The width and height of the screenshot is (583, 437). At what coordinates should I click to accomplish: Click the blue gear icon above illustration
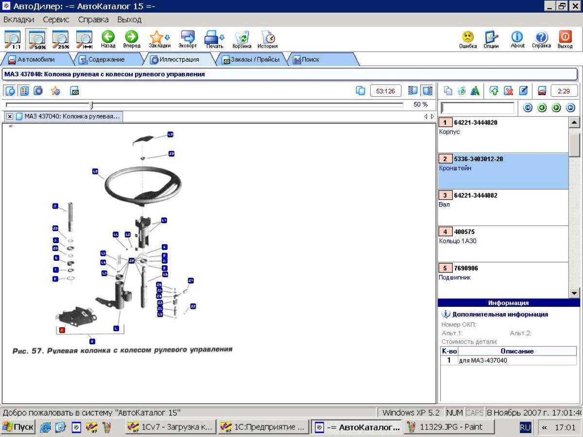pyautogui.click(x=38, y=91)
